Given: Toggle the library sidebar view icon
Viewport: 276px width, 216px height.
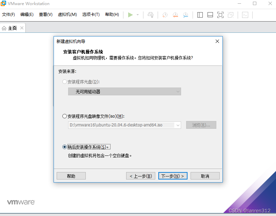Looking at the screenshot, I should click(200, 15).
